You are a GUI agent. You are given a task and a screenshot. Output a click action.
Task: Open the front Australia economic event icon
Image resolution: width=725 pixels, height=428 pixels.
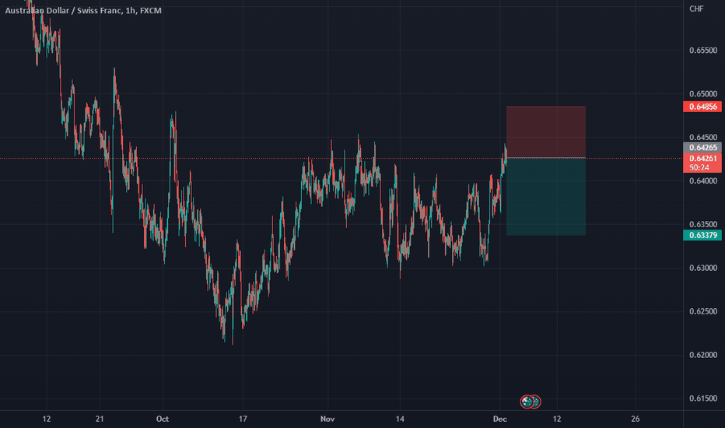coord(527,402)
